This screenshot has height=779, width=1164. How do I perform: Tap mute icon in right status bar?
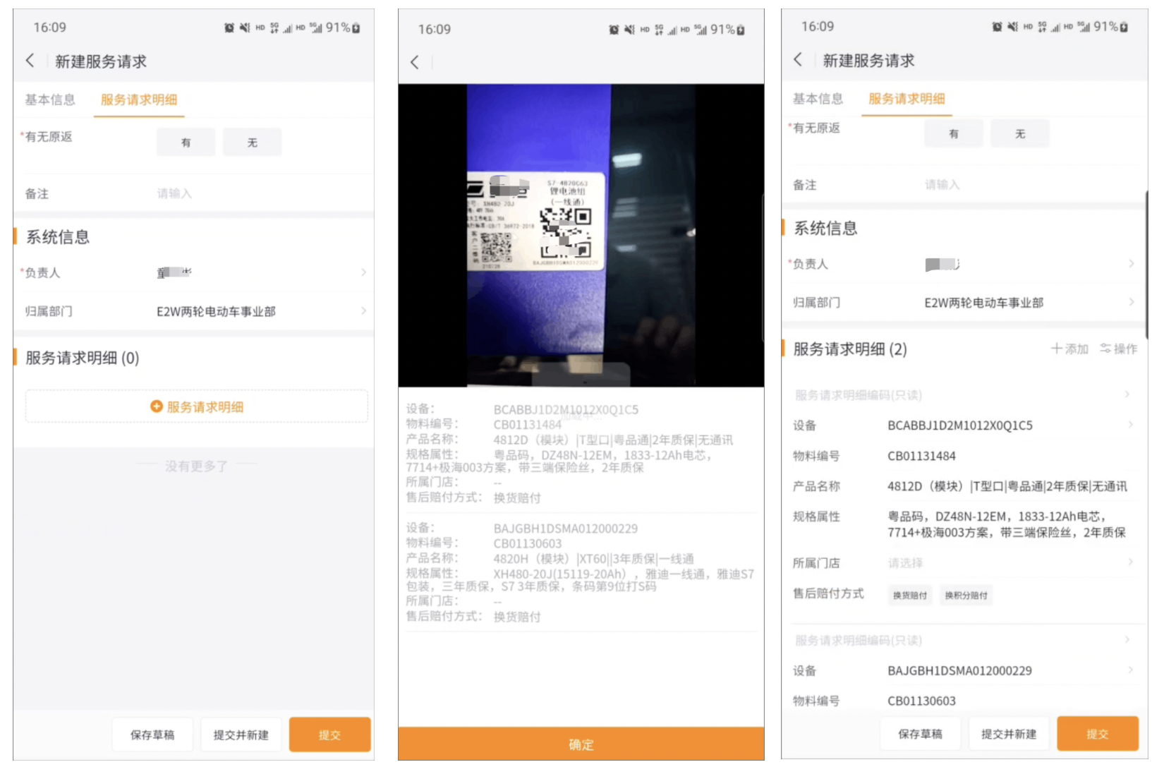1012,27
